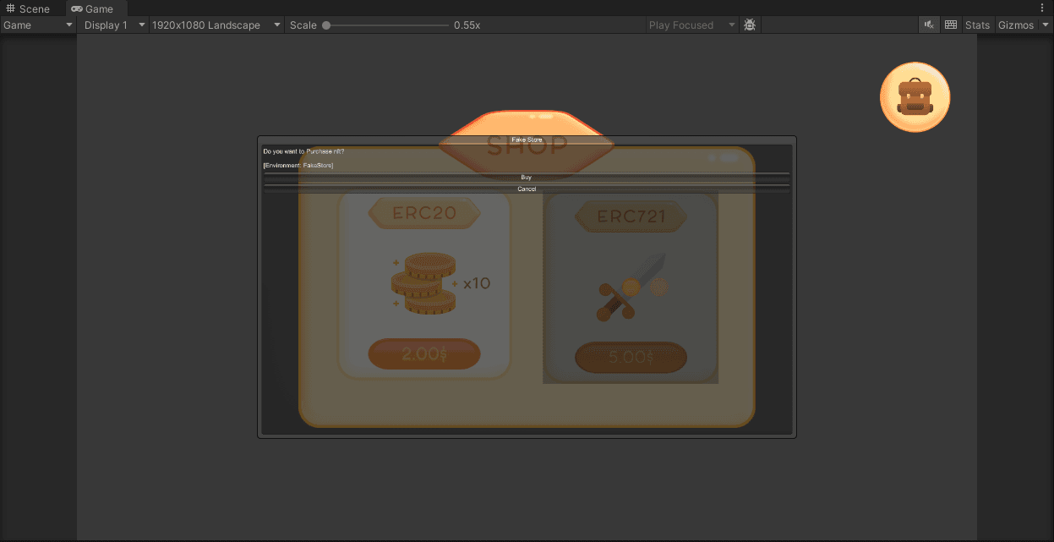The image size is (1054, 542).
Task: Open the Play Focused dropdown
Action: click(x=692, y=25)
